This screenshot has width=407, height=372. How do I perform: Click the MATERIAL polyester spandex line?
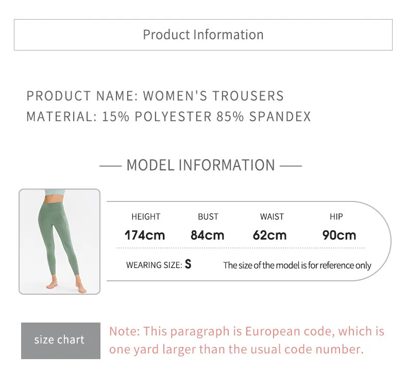pos(168,116)
